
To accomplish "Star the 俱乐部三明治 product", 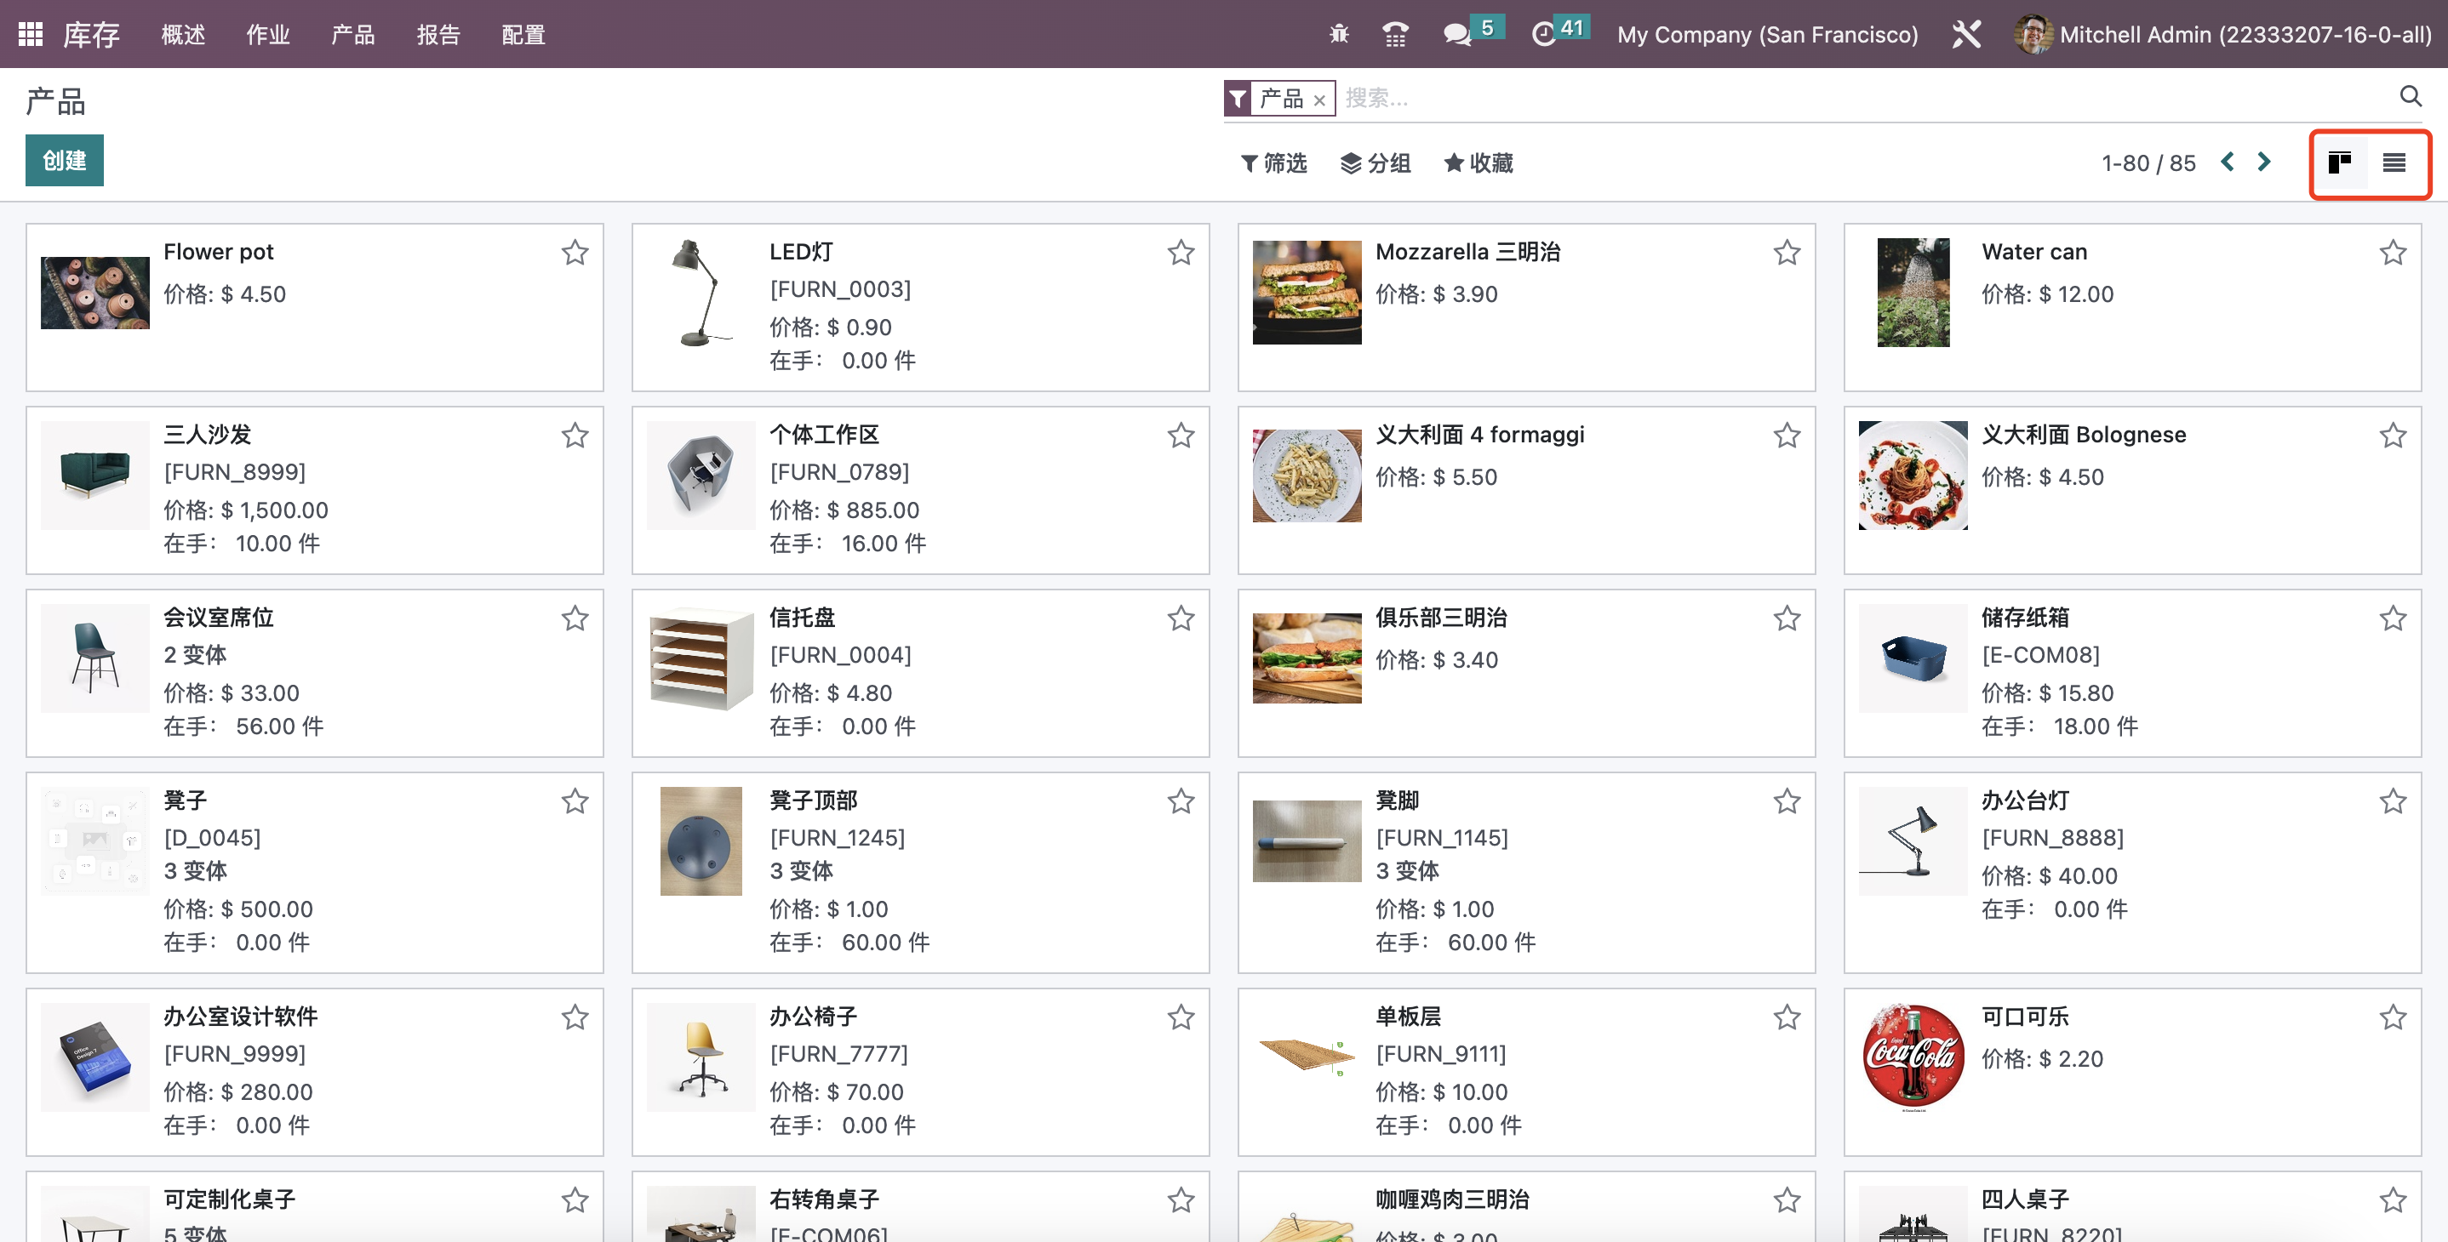I will [1787, 619].
